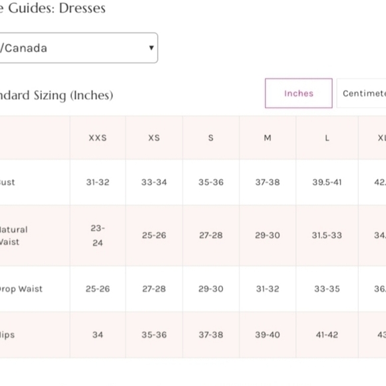Select the XXS size column header
The image size is (386, 386).
click(x=98, y=138)
